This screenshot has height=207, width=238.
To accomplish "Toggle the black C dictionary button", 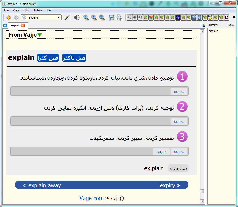I will [x=226, y=17].
